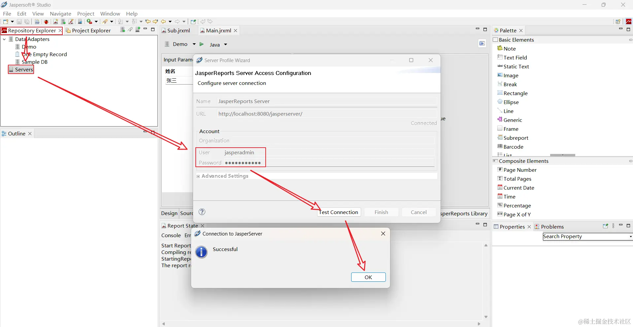Click the green Run toolbar icon
Image resolution: width=633 pixels, height=327 pixels.
coord(89,21)
